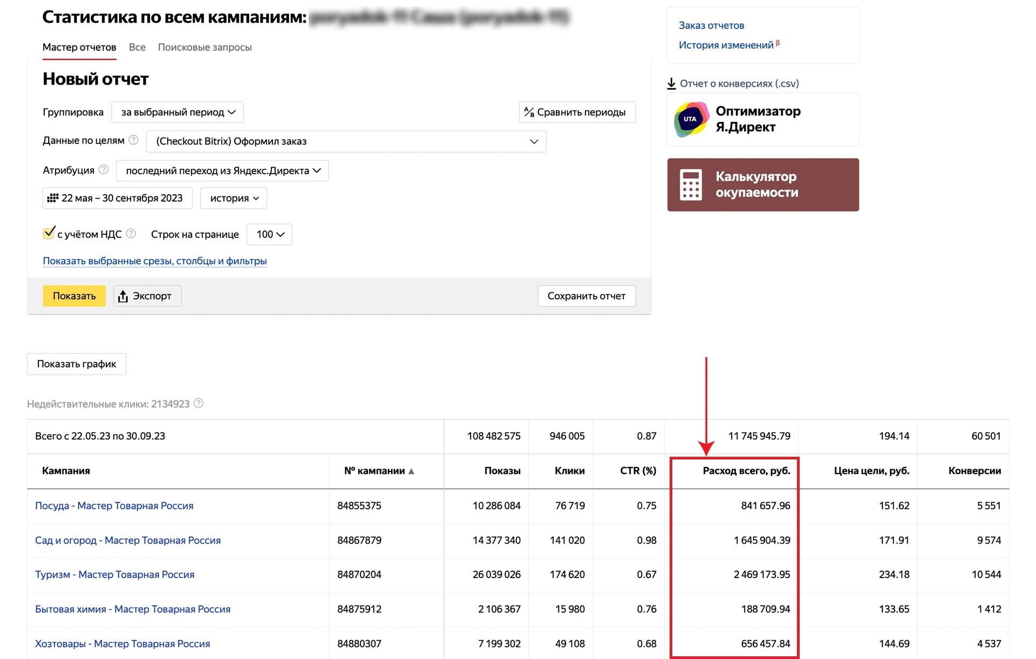The width and height of the screenshot is (1036, 659).
Task: Open the история dropdown
Action: point(234,198)
